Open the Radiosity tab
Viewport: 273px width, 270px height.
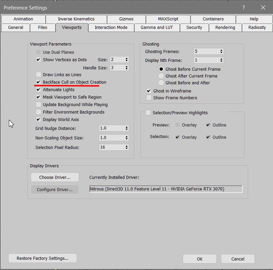point(257,28)
